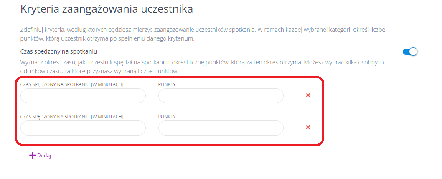Click the second row's minutes input field
The image size is (442, 179).
[83, 128]
